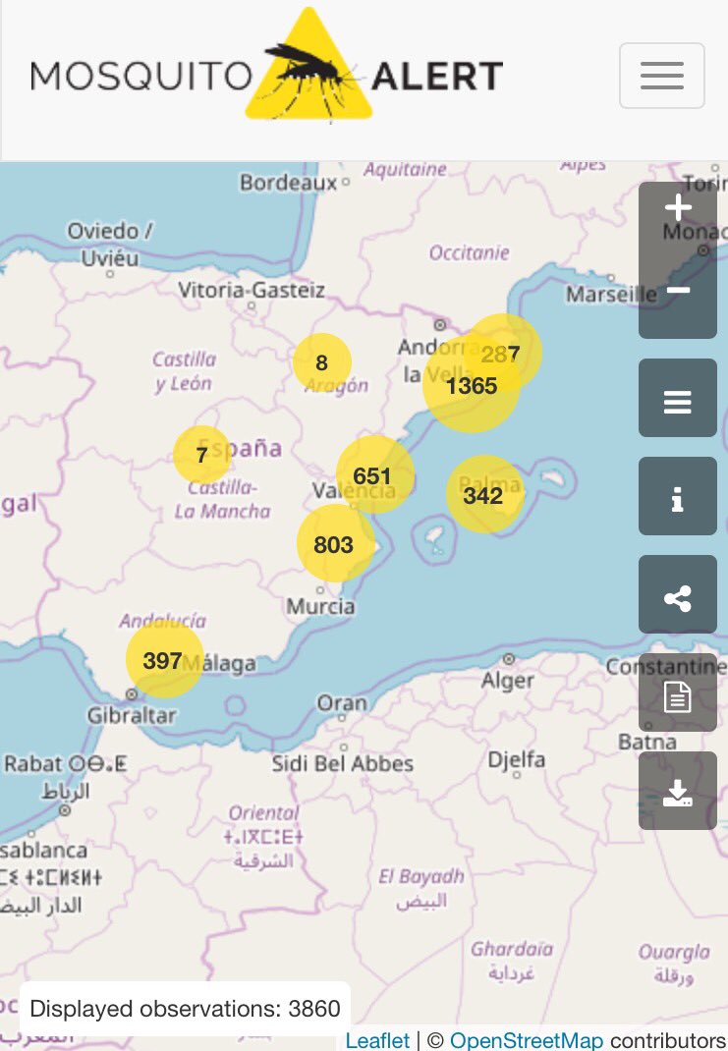The image size is (728, 1051).
Task: Open the 8 cluster in Aragón
Action: 322,362
